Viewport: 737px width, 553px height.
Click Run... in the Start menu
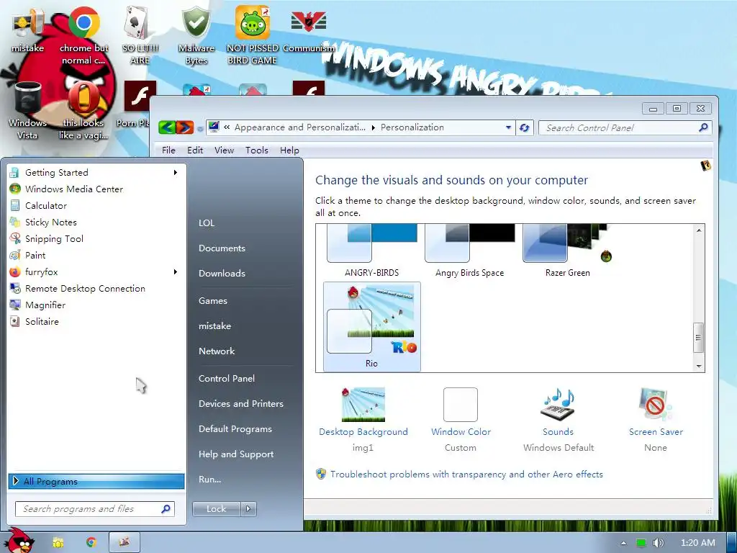(x=209, y=479)
